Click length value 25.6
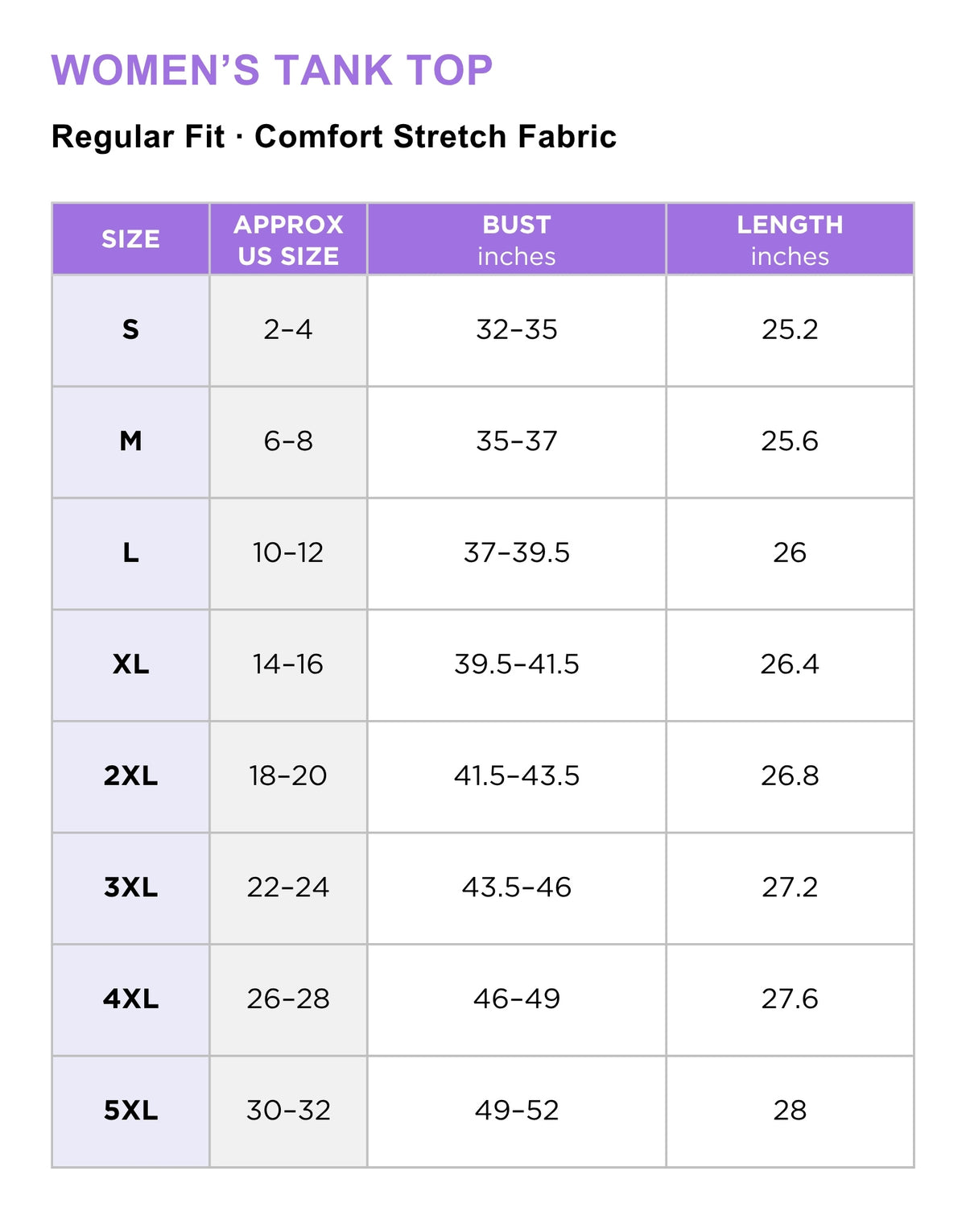 [x=790, y=441]
